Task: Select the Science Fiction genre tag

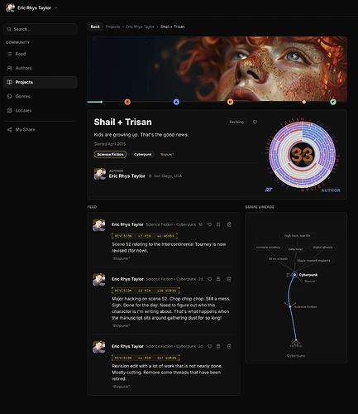Action: point(110,154)
